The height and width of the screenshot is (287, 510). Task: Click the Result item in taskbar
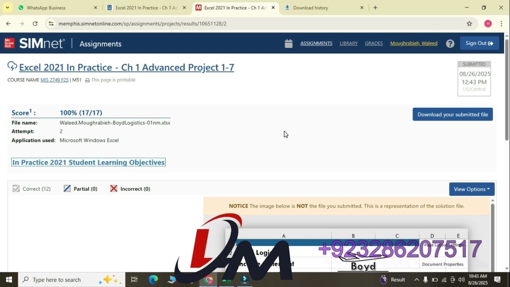392,279
